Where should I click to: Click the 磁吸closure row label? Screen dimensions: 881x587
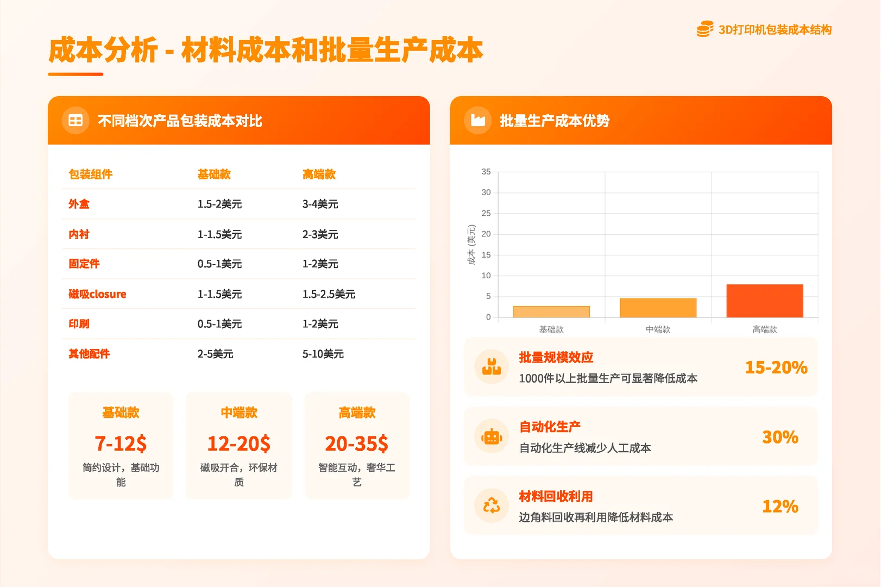click(97, 294)
